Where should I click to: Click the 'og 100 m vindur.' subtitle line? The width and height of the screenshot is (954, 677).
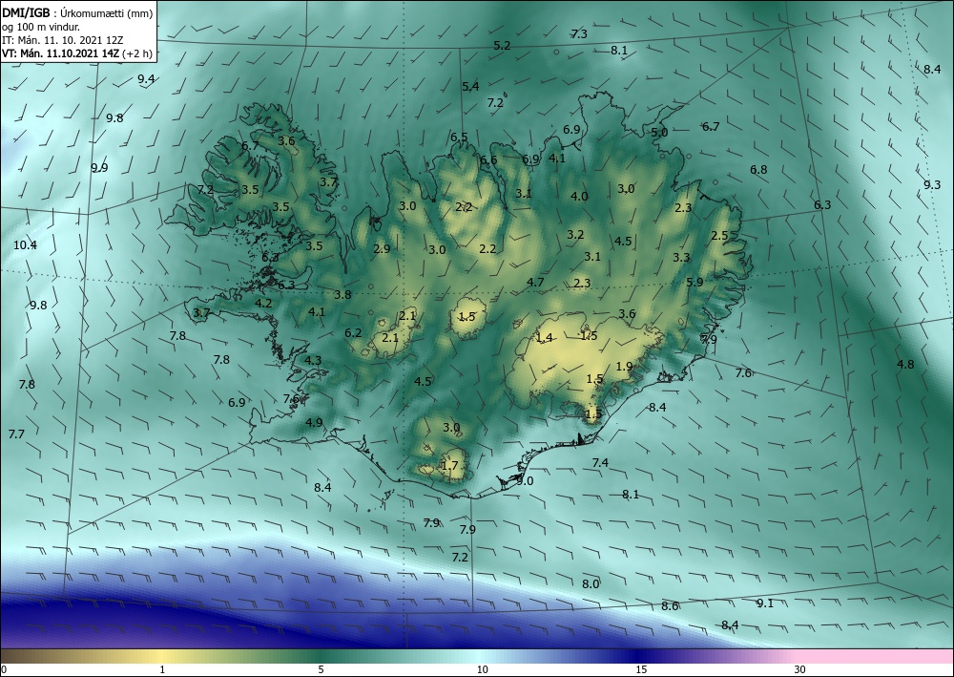click(x=41, y=27)
